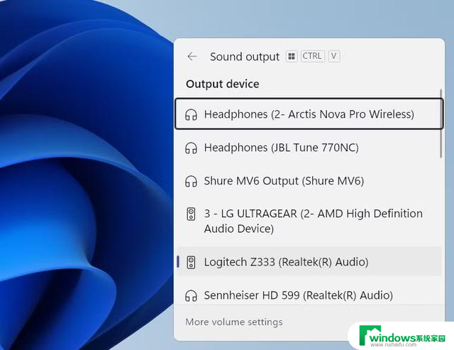Click the CTRL shortcut key badge
This screenshot has width=454, height=350.
click(312, 56)
